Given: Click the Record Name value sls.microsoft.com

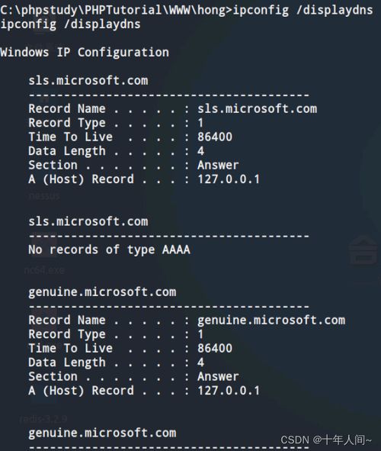Looking at the screenshot, I should click(x=258, y=108).
